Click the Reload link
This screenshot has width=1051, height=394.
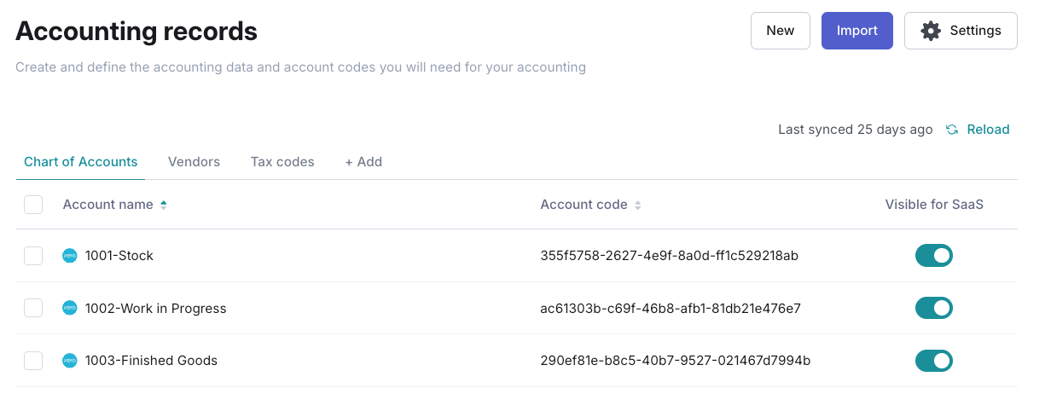coord(988,130)
